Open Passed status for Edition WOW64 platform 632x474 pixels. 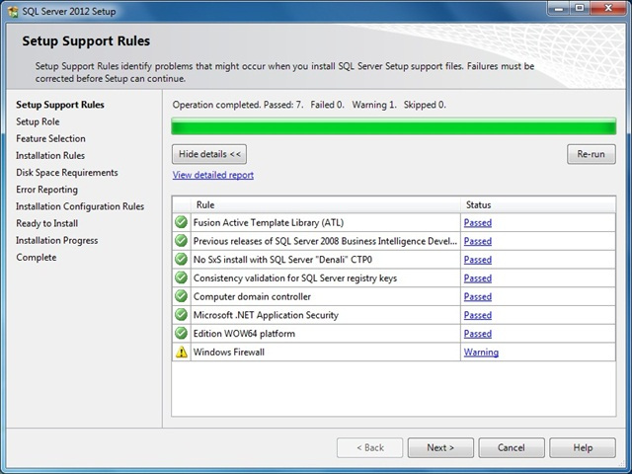click(x=478, y=334)
